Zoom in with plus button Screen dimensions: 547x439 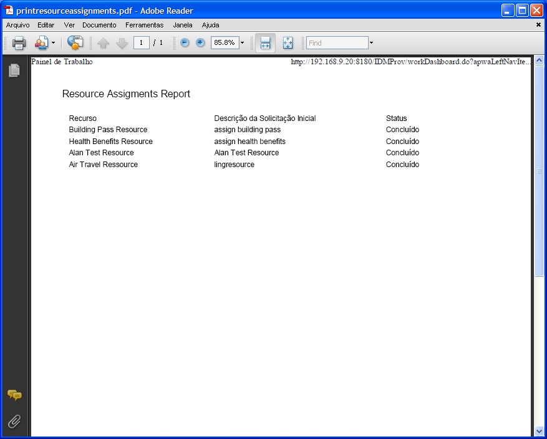tap(200, 42)
